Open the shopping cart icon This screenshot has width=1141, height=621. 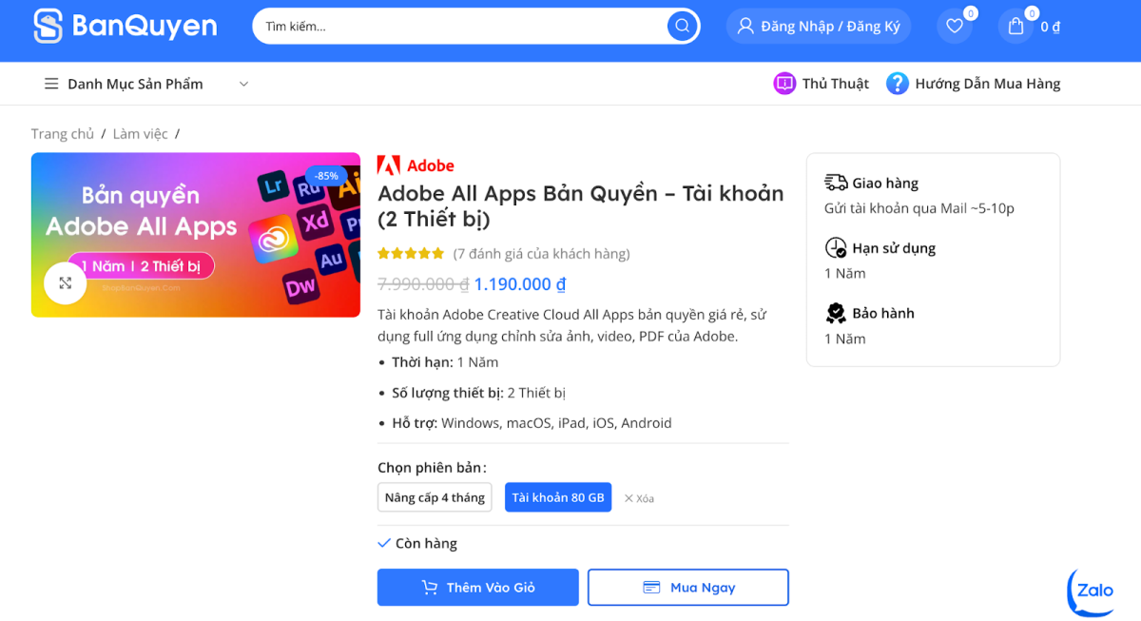(1015, 26)
